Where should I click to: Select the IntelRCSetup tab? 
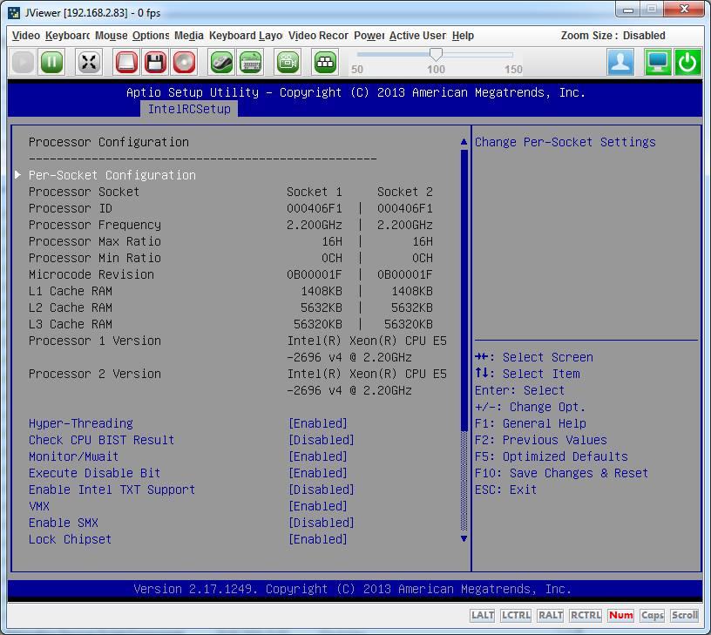[189, 109]
